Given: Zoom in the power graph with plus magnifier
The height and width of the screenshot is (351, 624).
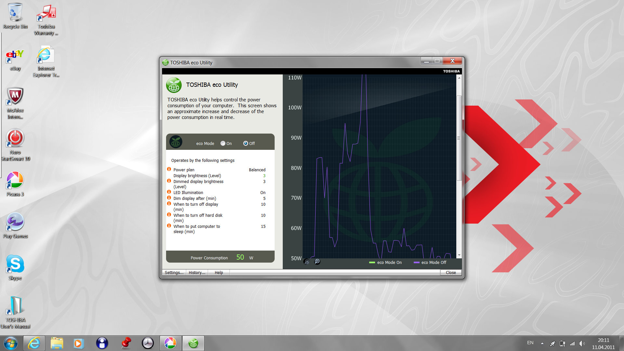Looking at the screenshot, I should pyautogui.click(x=306, y=262).
